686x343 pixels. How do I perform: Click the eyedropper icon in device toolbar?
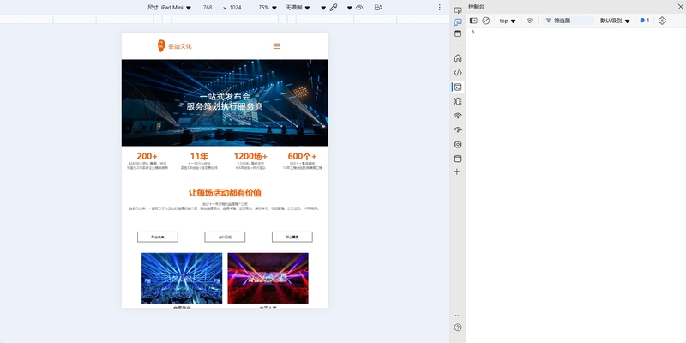[x=334, y=8]
